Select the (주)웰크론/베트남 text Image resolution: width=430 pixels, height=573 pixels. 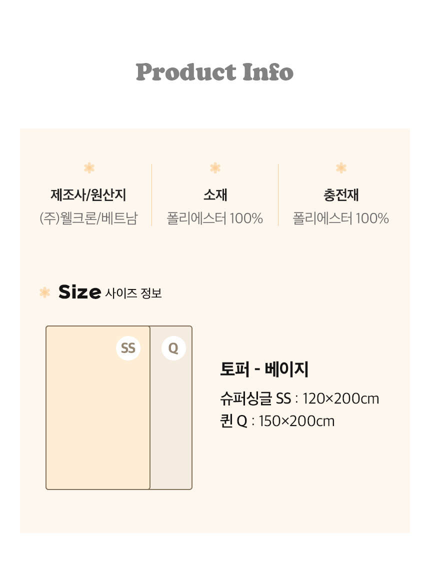click(x=88, y=218)
